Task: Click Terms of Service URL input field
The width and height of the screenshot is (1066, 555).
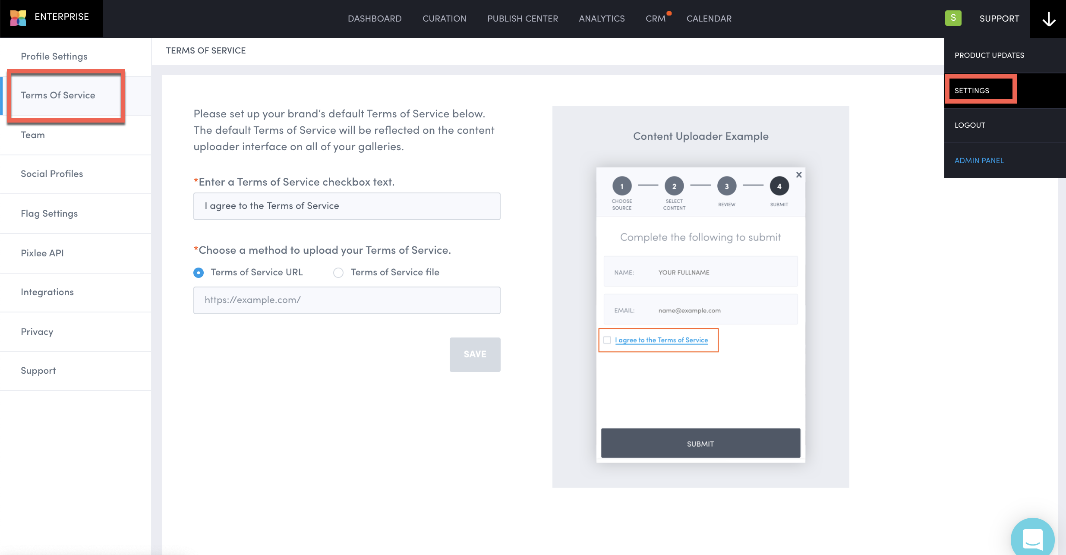Action: [346, 299]
